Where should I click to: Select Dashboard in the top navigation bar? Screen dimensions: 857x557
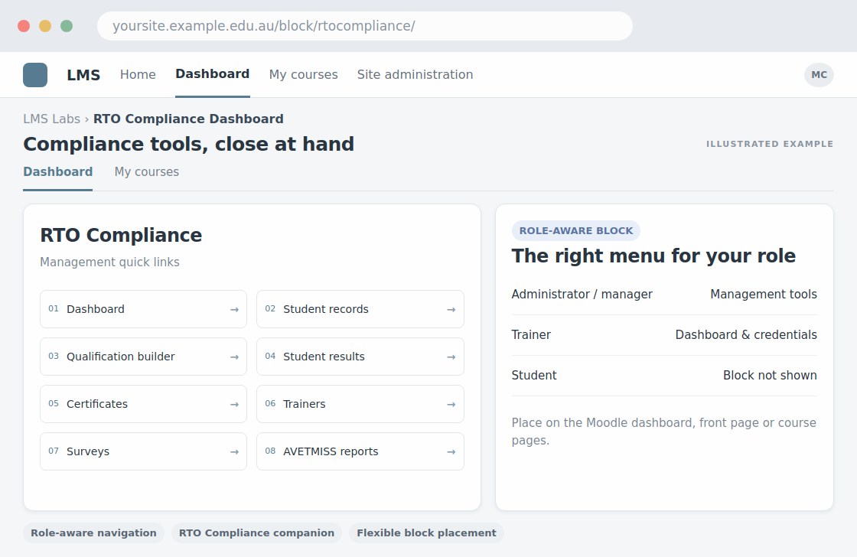213,74
